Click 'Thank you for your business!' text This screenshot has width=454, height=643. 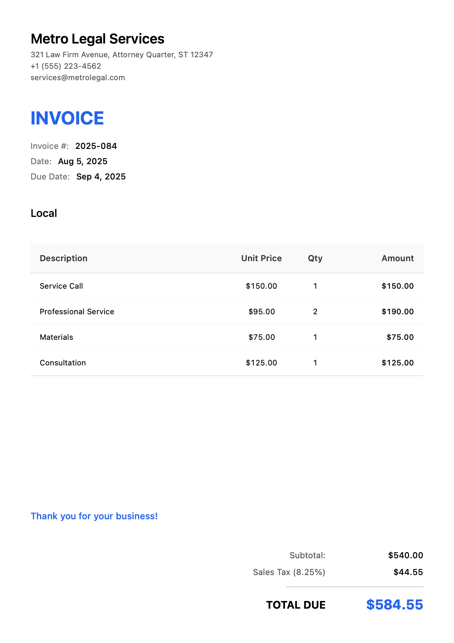[x=94, y=516]
